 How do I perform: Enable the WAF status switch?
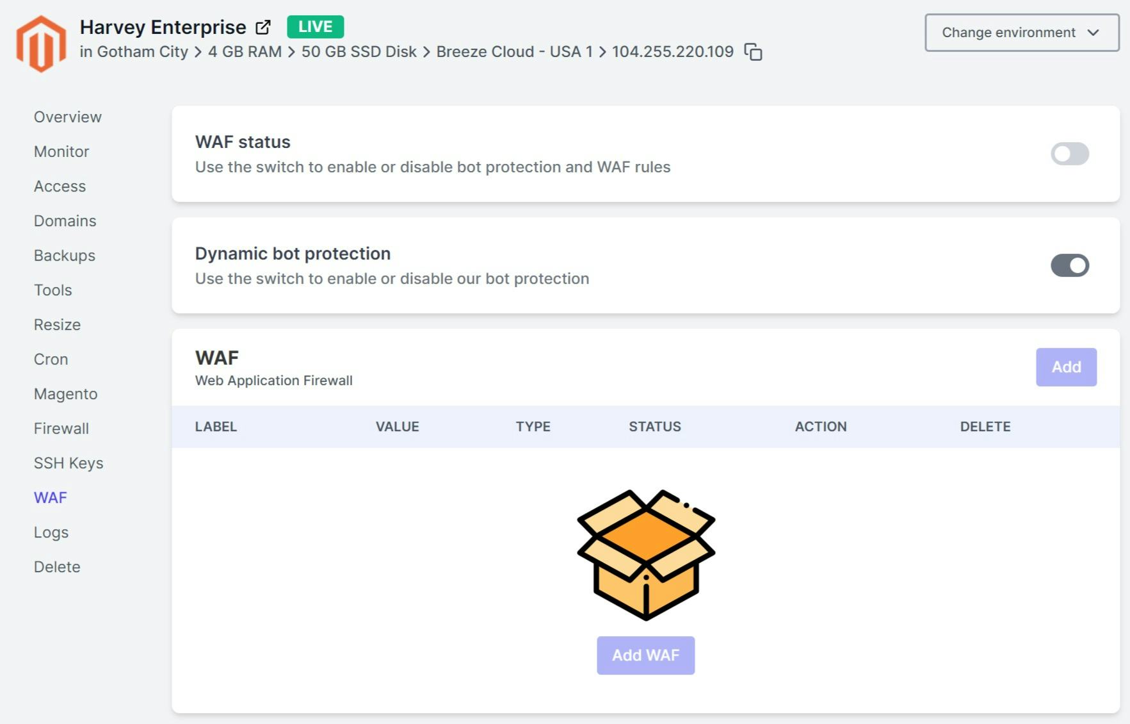[x=1069, y=154]
